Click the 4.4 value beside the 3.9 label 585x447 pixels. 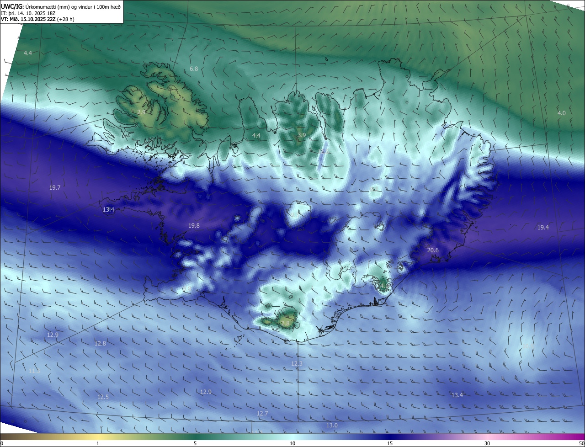click(256, 135)
